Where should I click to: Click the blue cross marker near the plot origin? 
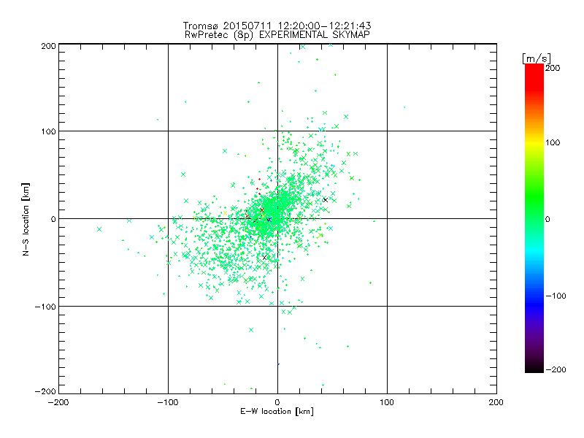pyautogui.click(x=269, y=220)
